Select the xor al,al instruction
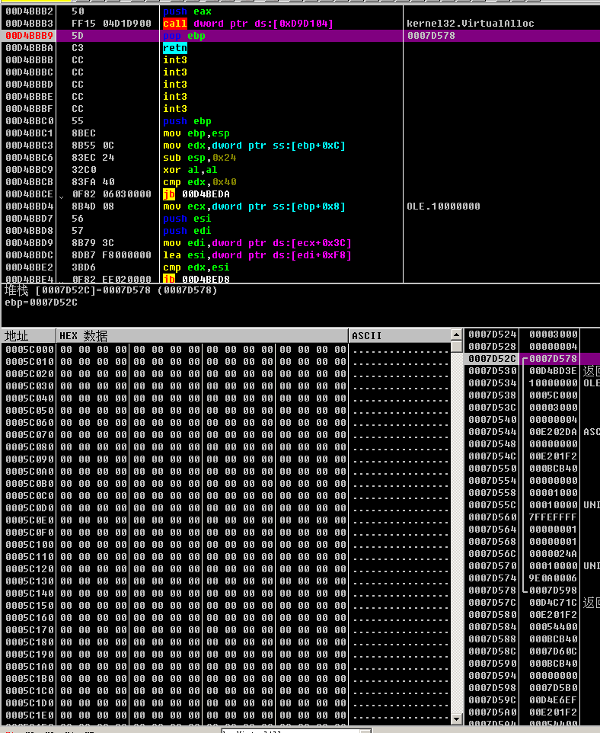The height and width of the screenshot is (733, 600). (190, 170)
